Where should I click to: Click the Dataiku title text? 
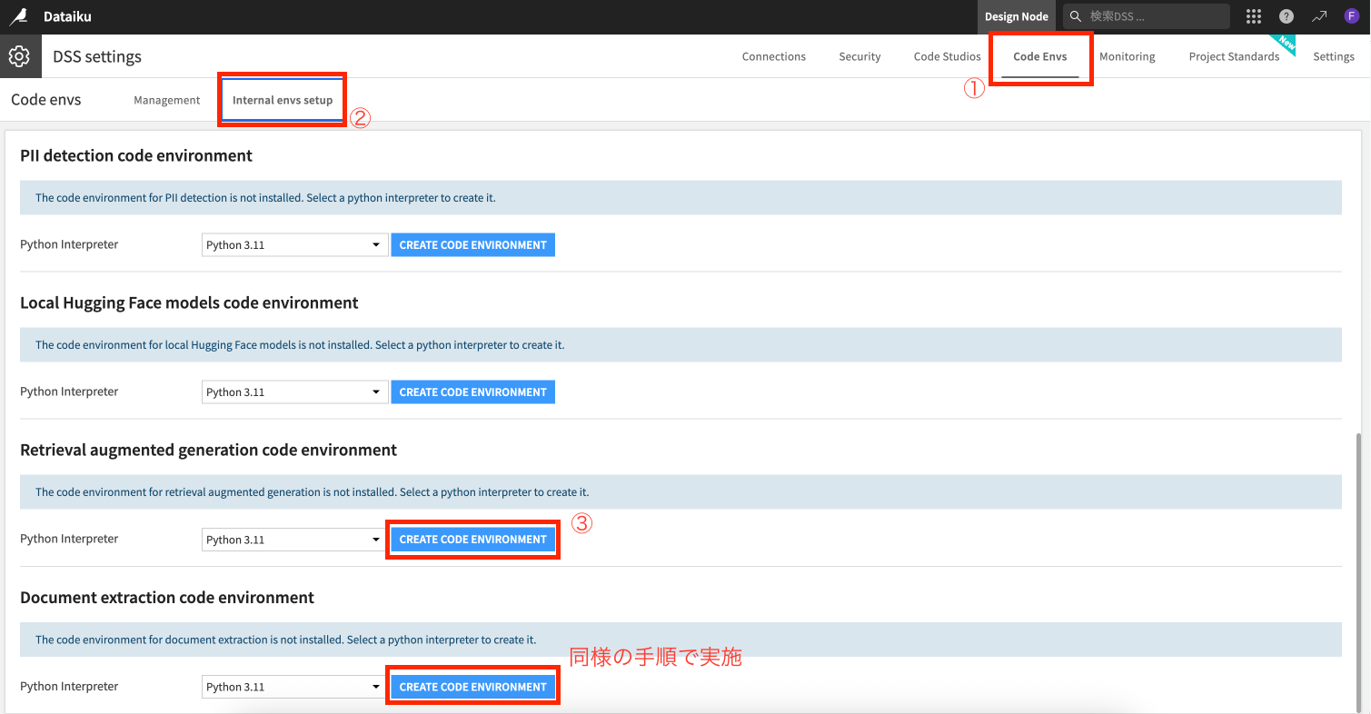point(67,16)
